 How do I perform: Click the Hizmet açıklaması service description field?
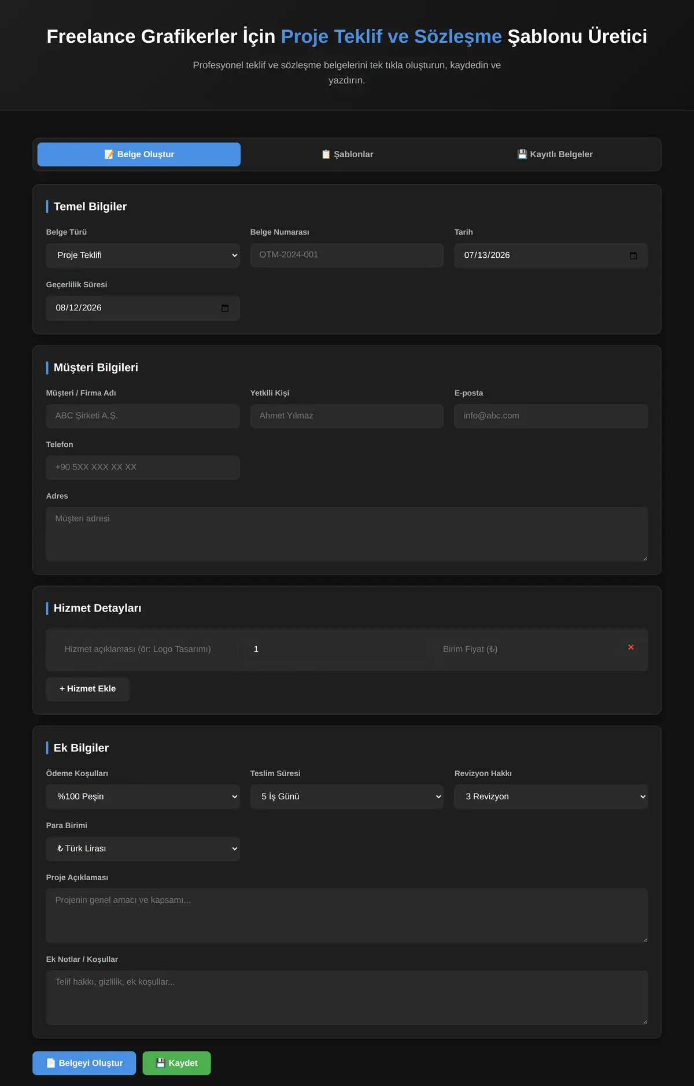pos(146,649)
